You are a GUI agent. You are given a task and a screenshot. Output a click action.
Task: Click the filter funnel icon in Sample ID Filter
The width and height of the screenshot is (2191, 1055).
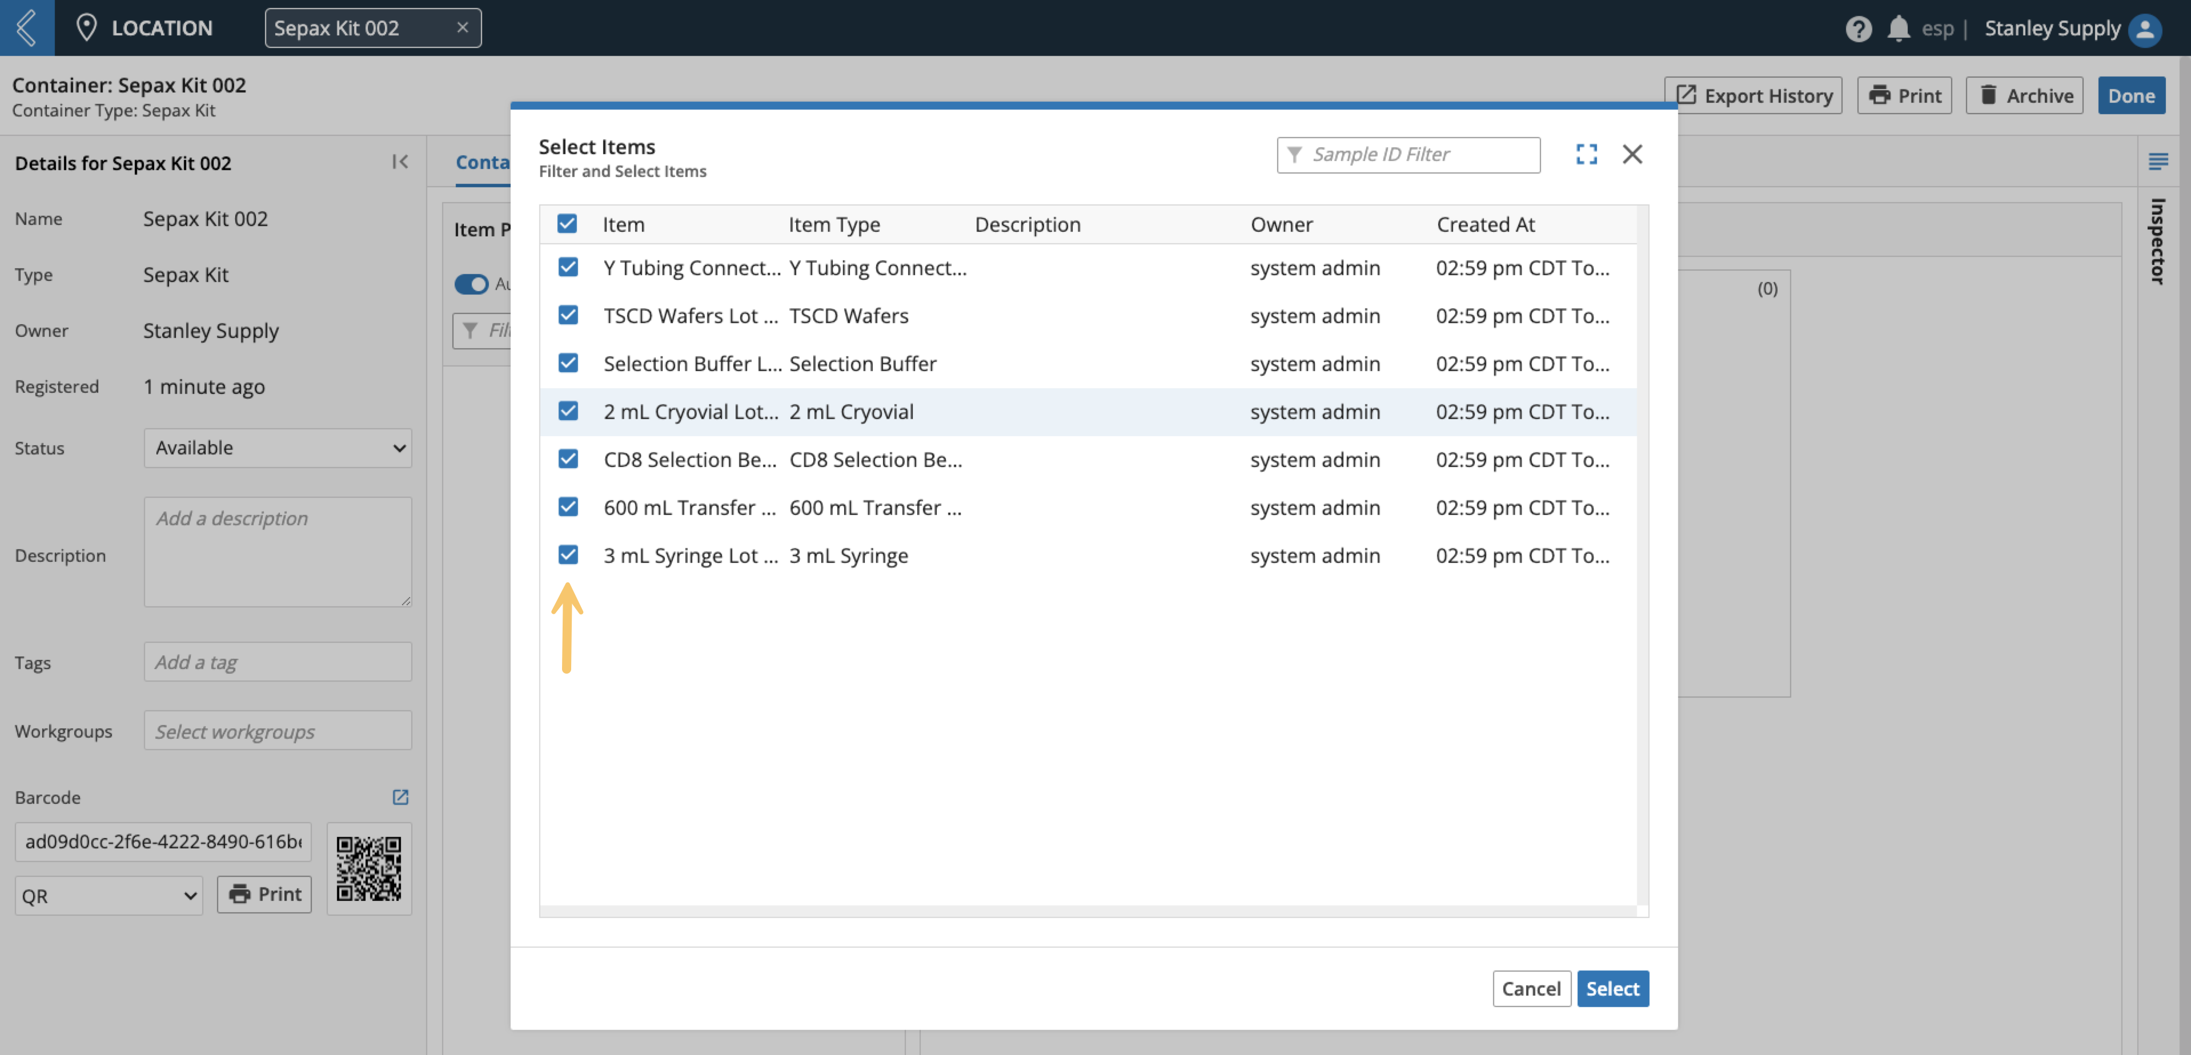[1294, 155]
